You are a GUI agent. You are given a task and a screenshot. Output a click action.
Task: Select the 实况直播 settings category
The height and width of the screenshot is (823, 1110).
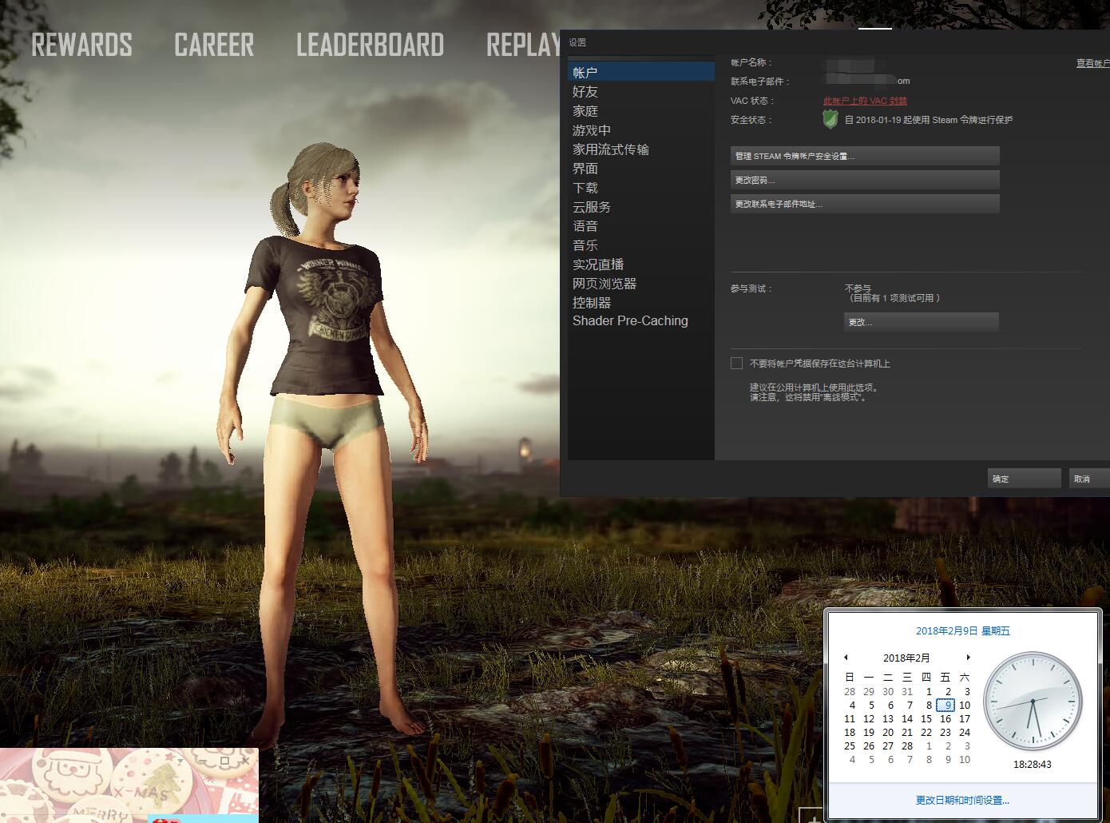pyautogui.click(x=641, y=264)
